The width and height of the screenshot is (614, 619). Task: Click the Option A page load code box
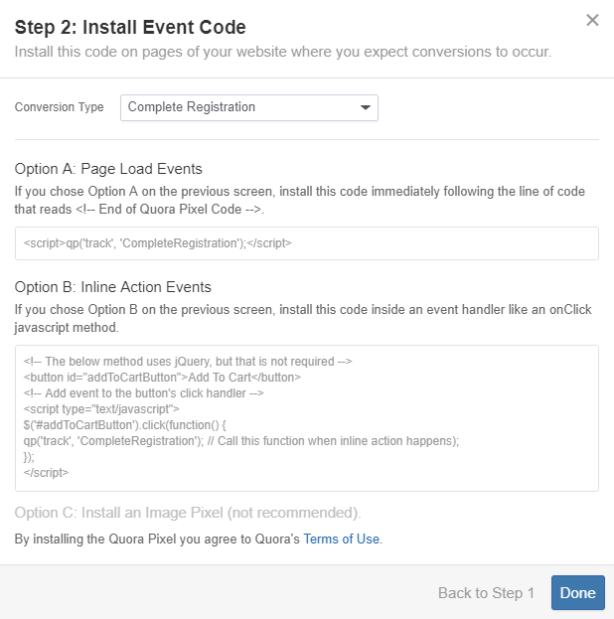[307, 243]
